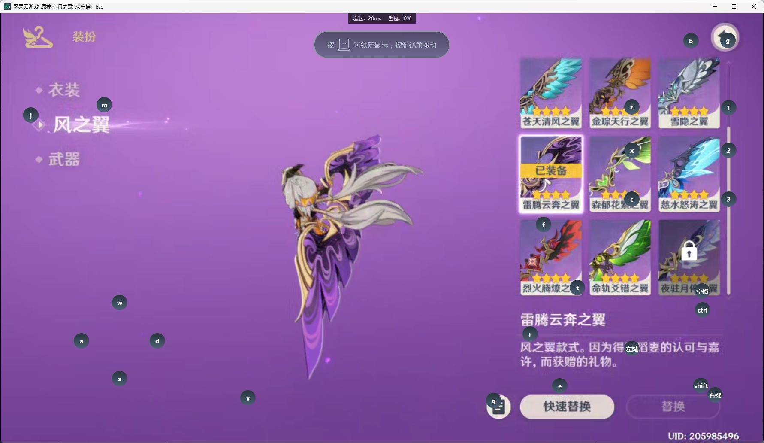Click the 延迟: 20ms latency indicator
This screenshot has width=764, height=443.
367,18
